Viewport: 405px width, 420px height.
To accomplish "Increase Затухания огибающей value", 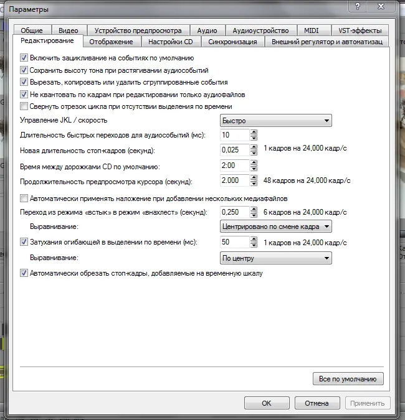I will click(254, 240).
